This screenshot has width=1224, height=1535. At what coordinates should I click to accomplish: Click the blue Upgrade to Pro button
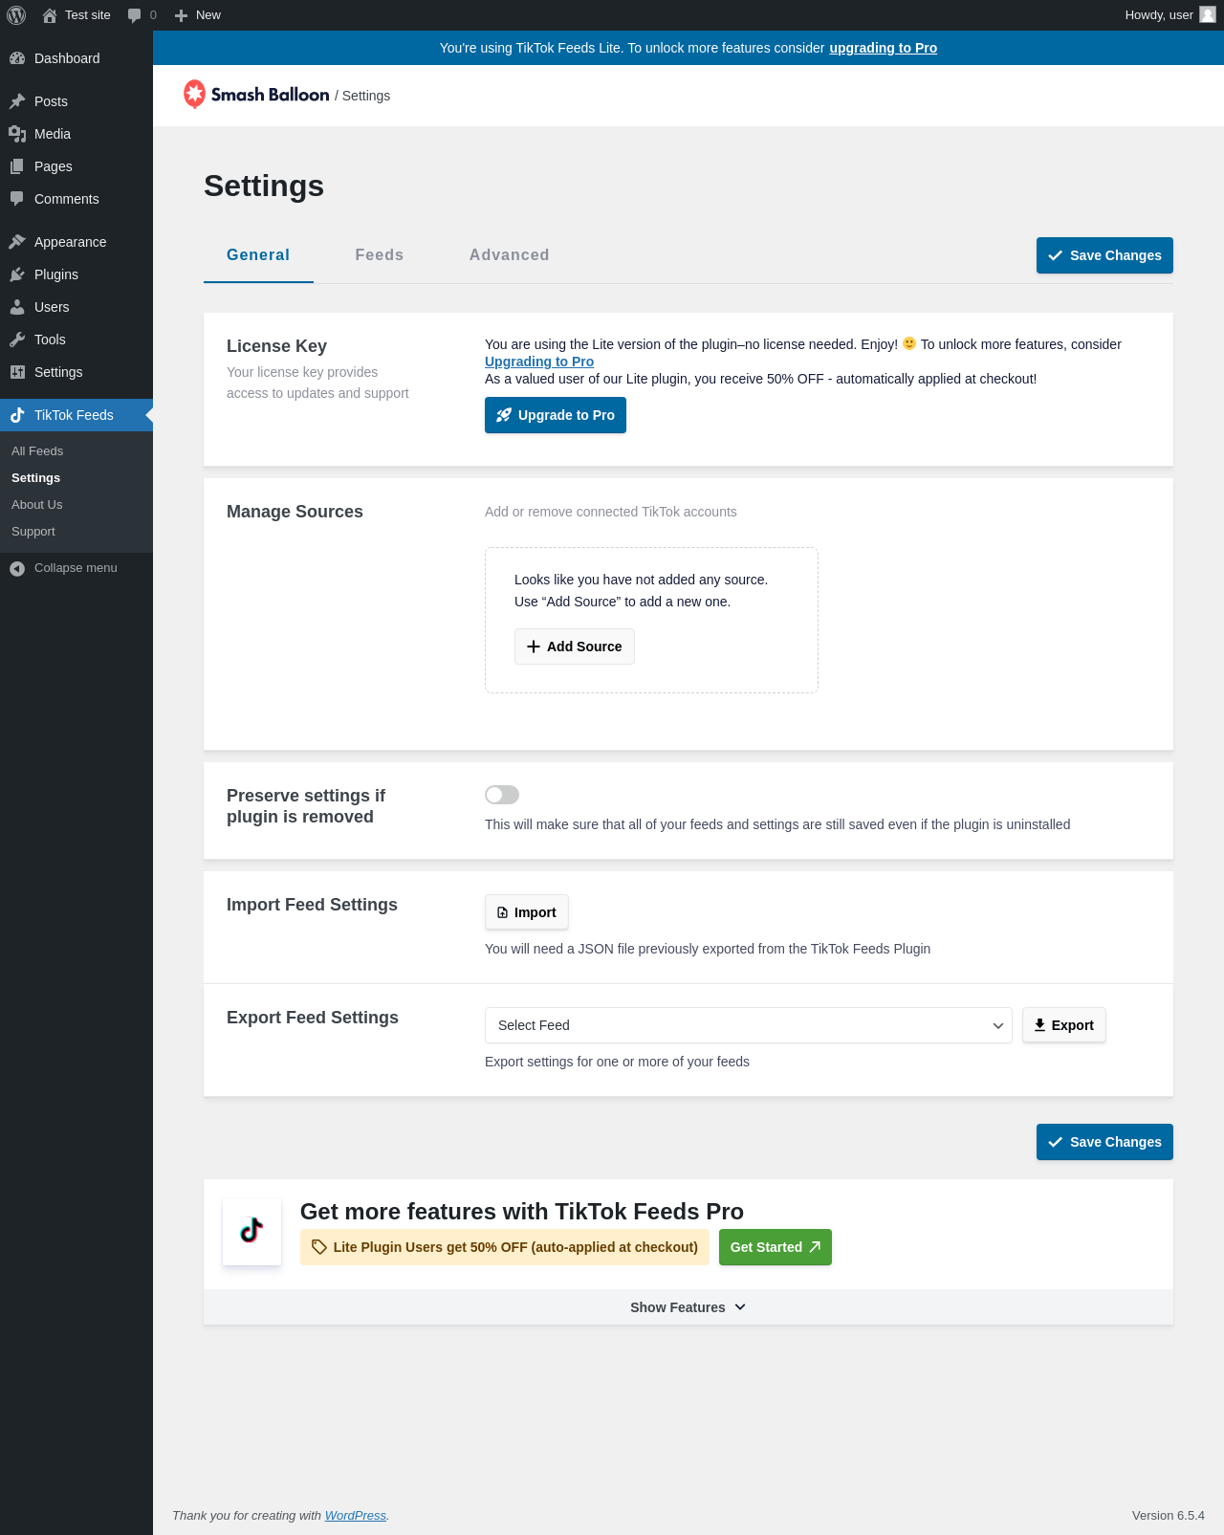[556, 415]
